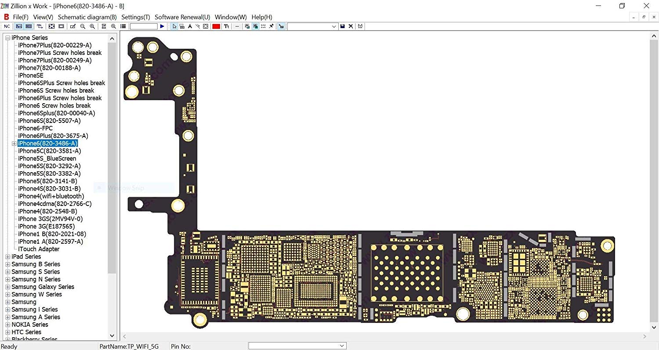Select iPhone6S(820-5507-A) in tree
Image resolution: width=659 pixels, height=350 pixels.
(x=49, y=120)
